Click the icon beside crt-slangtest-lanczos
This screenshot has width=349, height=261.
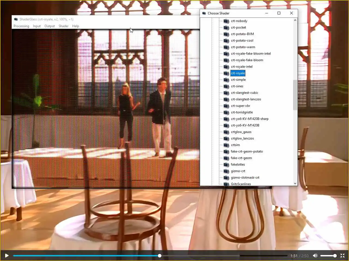pos(226,99)
